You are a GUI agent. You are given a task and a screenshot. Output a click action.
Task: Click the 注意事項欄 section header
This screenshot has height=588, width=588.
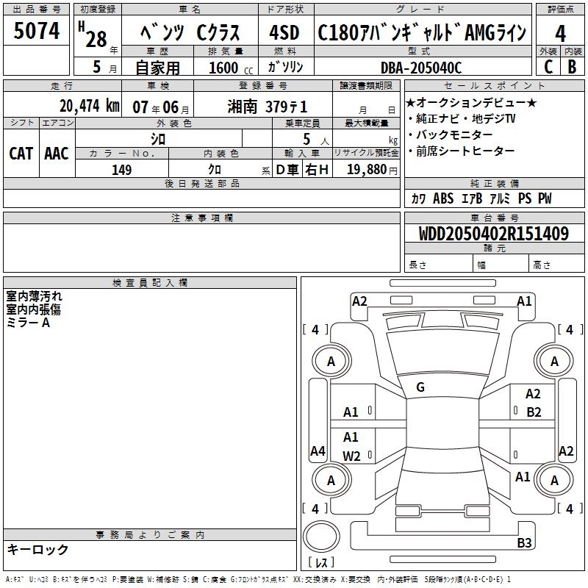pyautogui.click(x=201, y=218)
